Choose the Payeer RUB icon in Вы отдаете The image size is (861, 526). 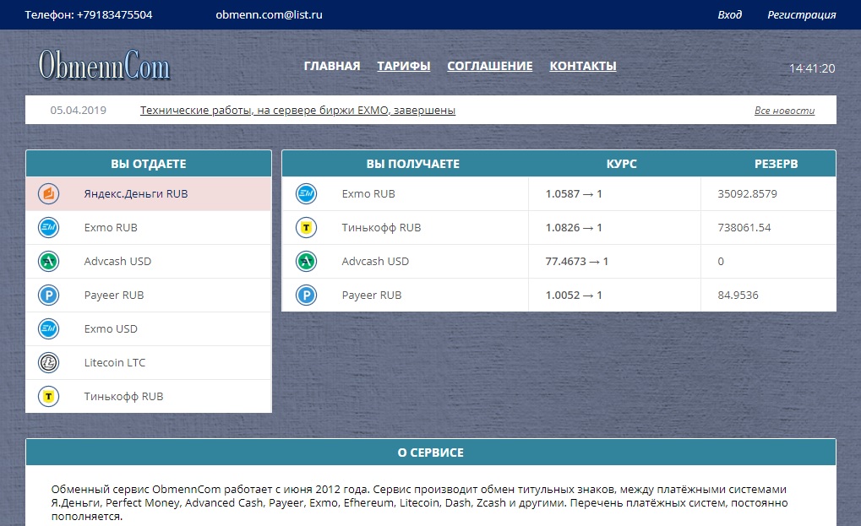coord(49,296)
